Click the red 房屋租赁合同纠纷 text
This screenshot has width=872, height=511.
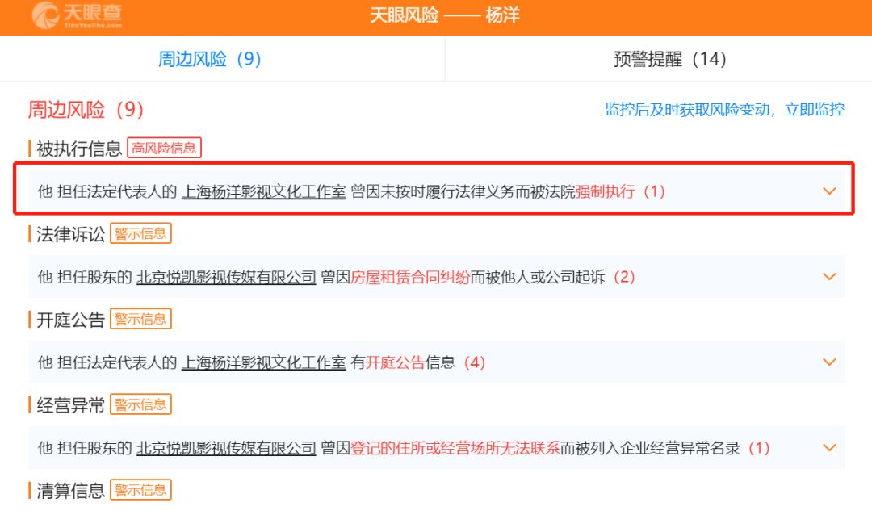click(410, 278)
